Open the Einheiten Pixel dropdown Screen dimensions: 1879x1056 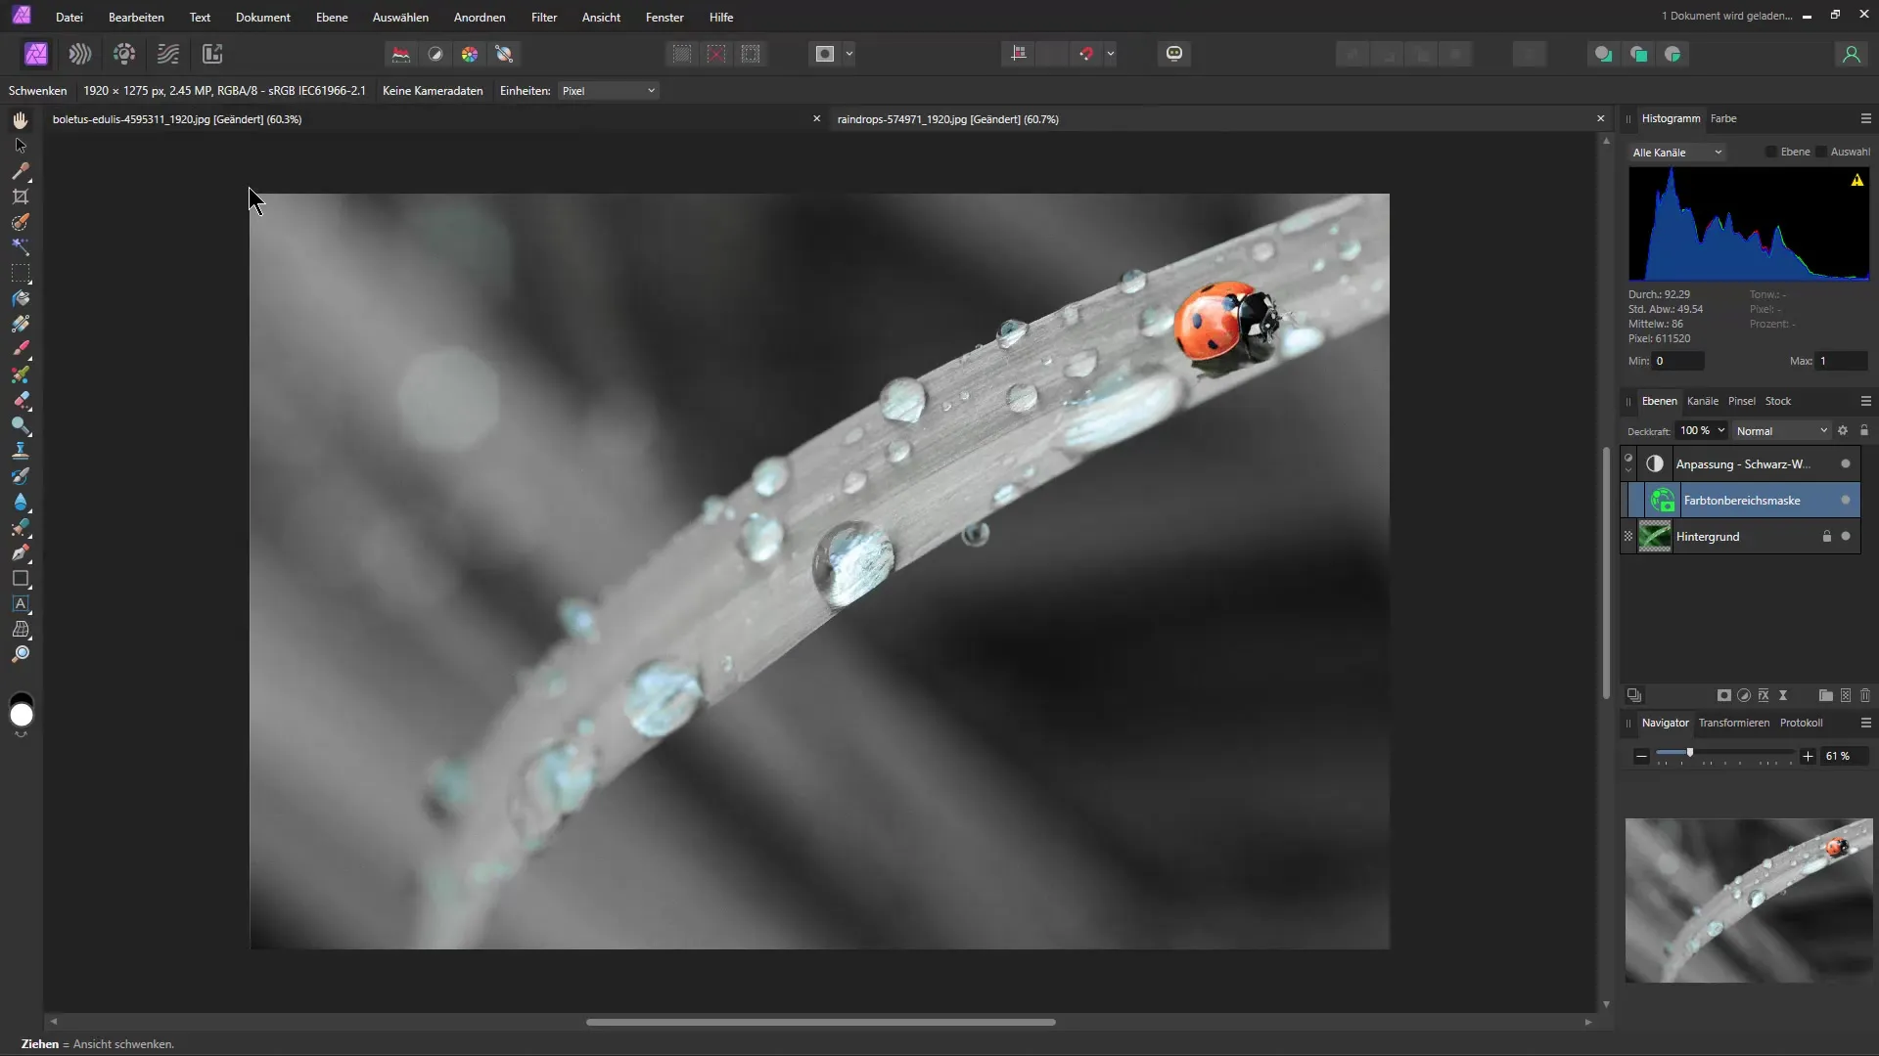coord(608,91)
